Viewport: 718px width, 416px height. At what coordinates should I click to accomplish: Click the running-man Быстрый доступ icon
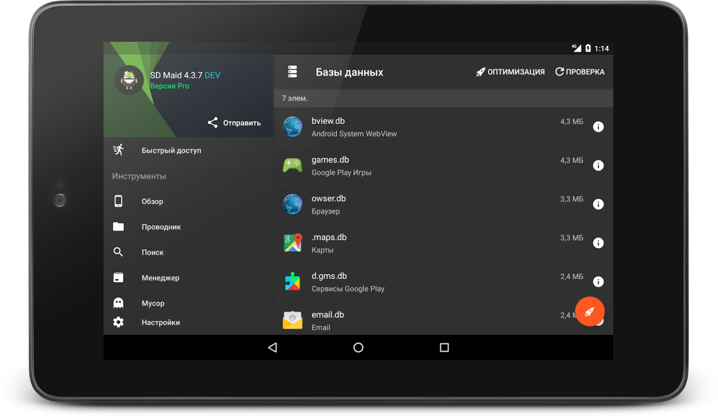(118, 150)
